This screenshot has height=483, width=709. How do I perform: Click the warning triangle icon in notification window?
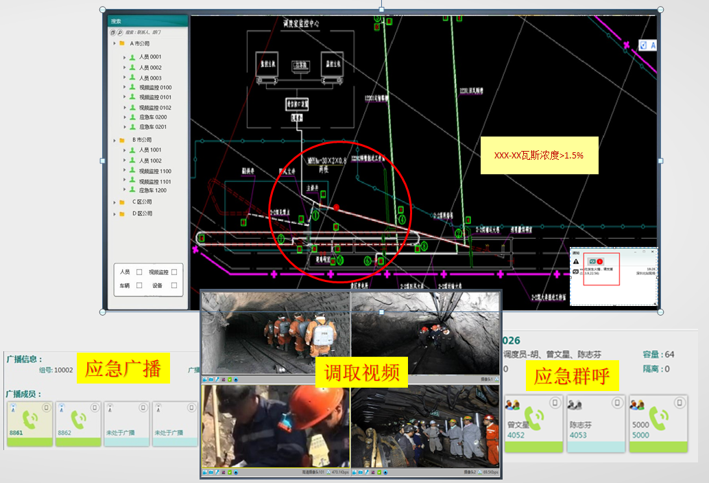(x=576, y=262)
